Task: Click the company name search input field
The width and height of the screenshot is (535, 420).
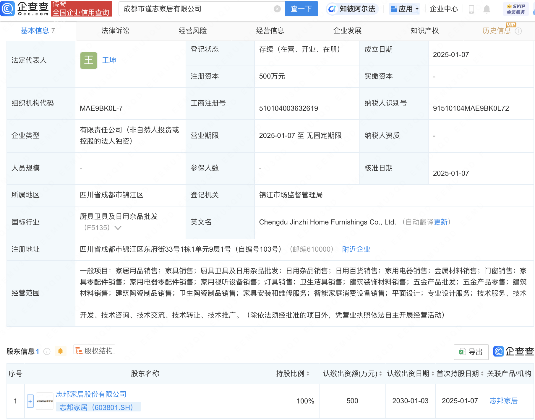Action: [195, 9]
